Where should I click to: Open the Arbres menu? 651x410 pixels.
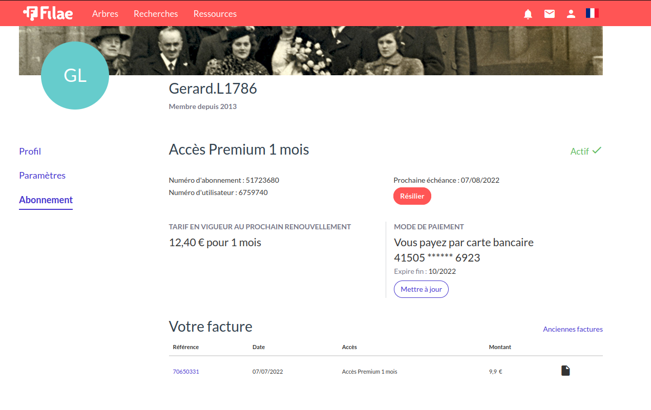tap(105, 14)
